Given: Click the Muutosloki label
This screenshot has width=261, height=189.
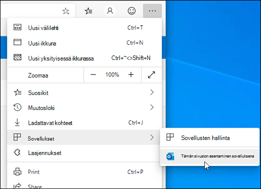Looking at the screenshot, I should tap(41, 108).
